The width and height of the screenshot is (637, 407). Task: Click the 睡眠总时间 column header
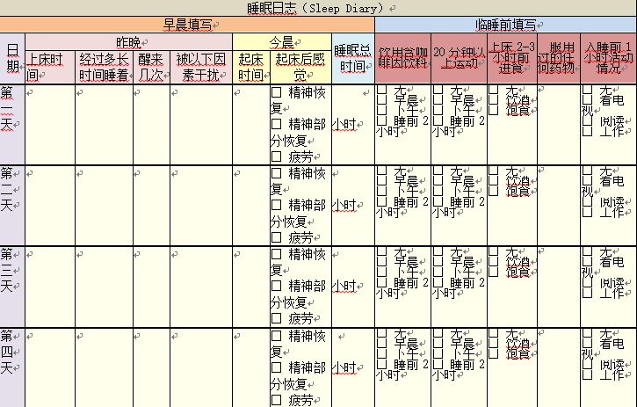tap(353, 59)
